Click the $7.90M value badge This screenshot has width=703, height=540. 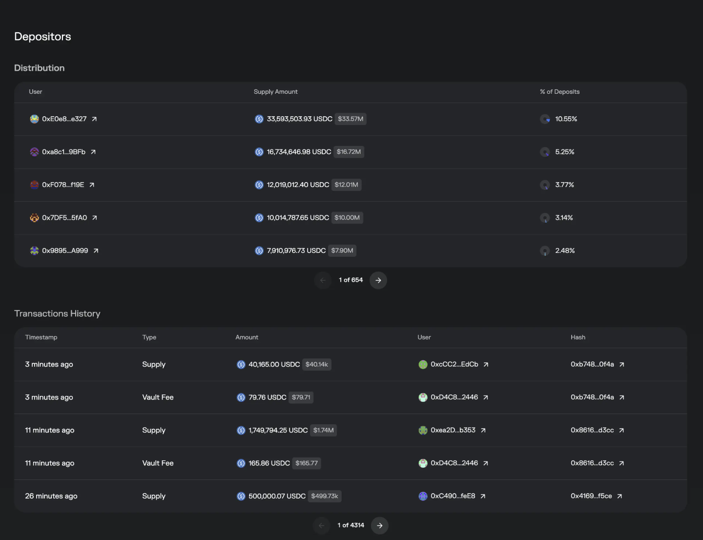coord(342,251)
